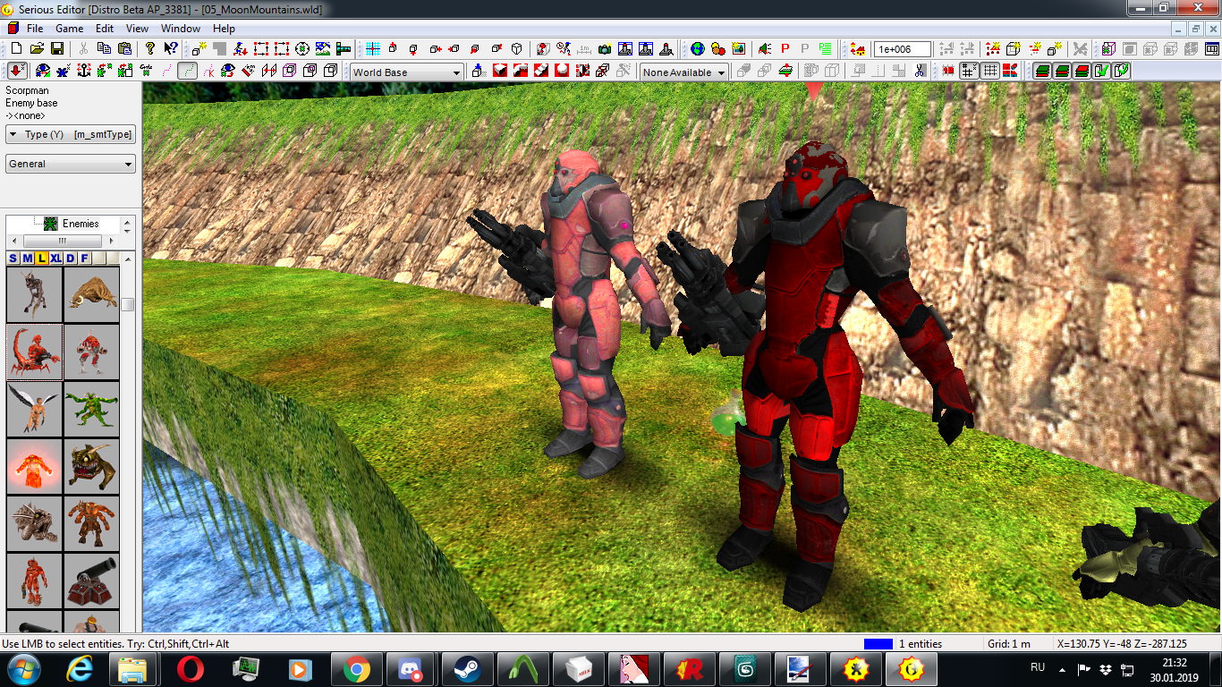
Task: Select the F filter button
Action: tap(84, 259)
